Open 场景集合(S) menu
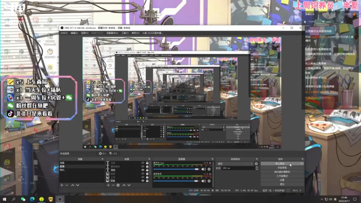This screenshot has height=203, width=361. 112,33
